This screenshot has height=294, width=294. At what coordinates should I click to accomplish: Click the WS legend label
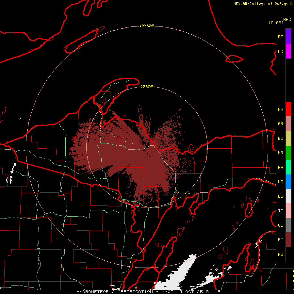point(280,182)
